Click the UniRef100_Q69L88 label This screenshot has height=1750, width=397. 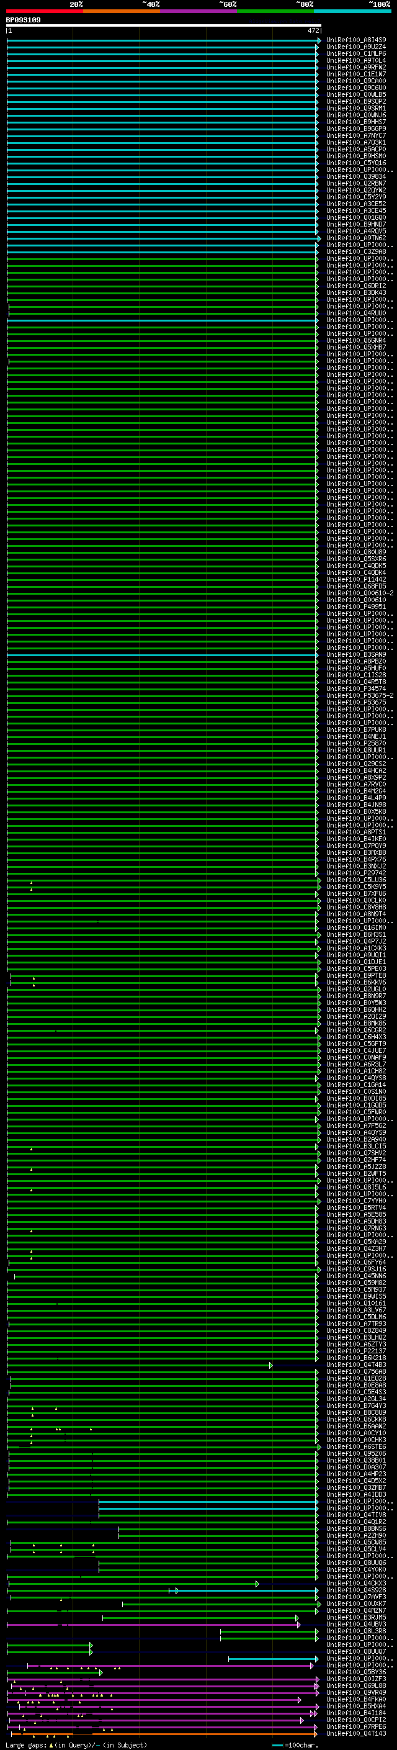pyautogui.click(x=356, y=1685)
